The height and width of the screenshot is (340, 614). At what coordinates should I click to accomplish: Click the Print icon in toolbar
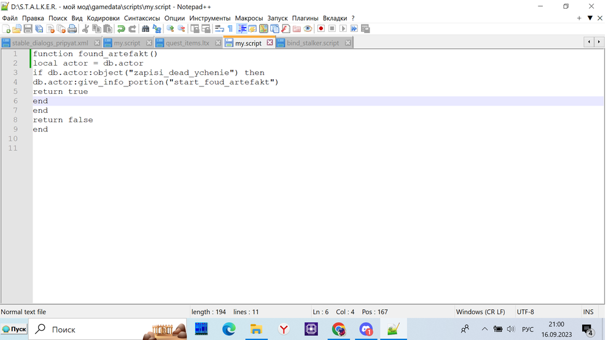pyautogui.click(x=72, y=29)
